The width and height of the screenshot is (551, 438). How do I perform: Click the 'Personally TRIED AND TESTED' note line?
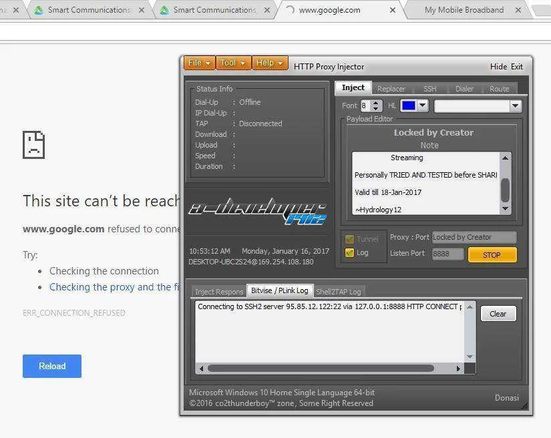pos(425,175)
